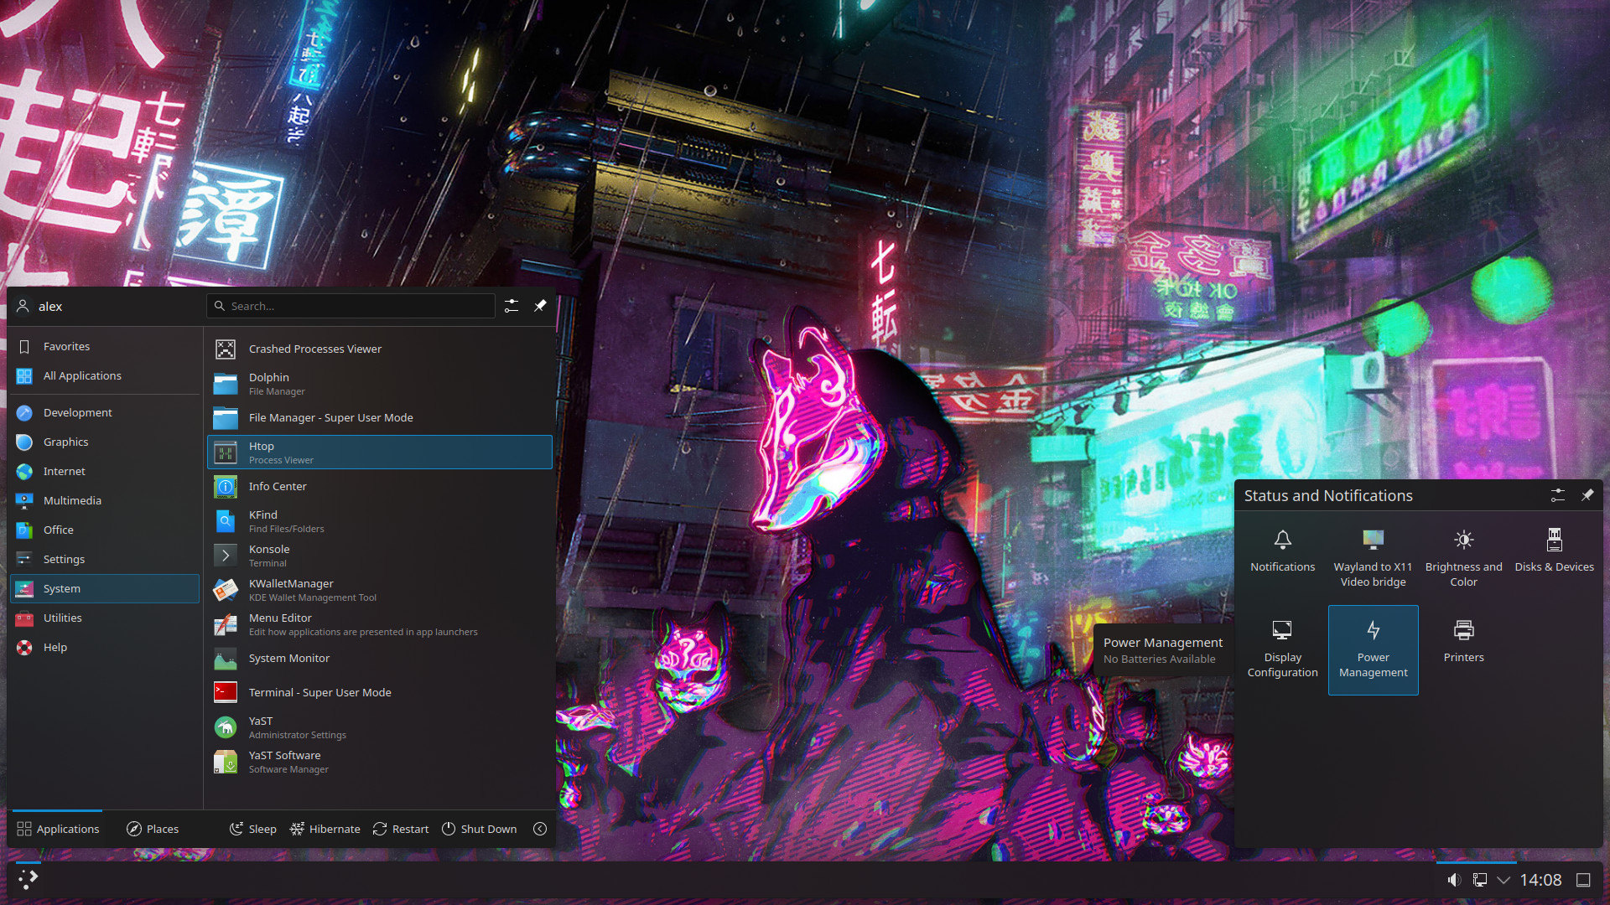1610x905 pixels.
Task: Launch YaST Administrator Settings
Action: click(x=379, y=727)
